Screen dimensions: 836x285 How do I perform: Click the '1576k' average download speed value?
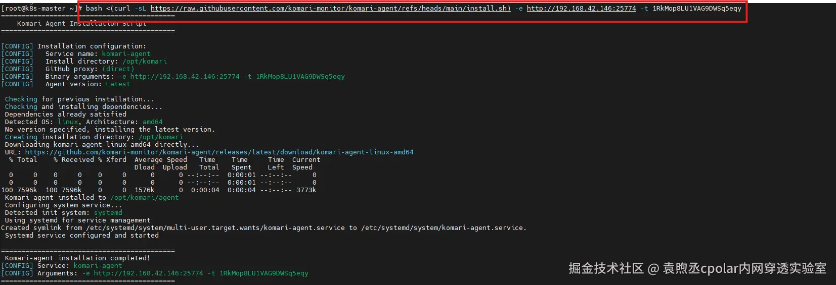point(144,190)
